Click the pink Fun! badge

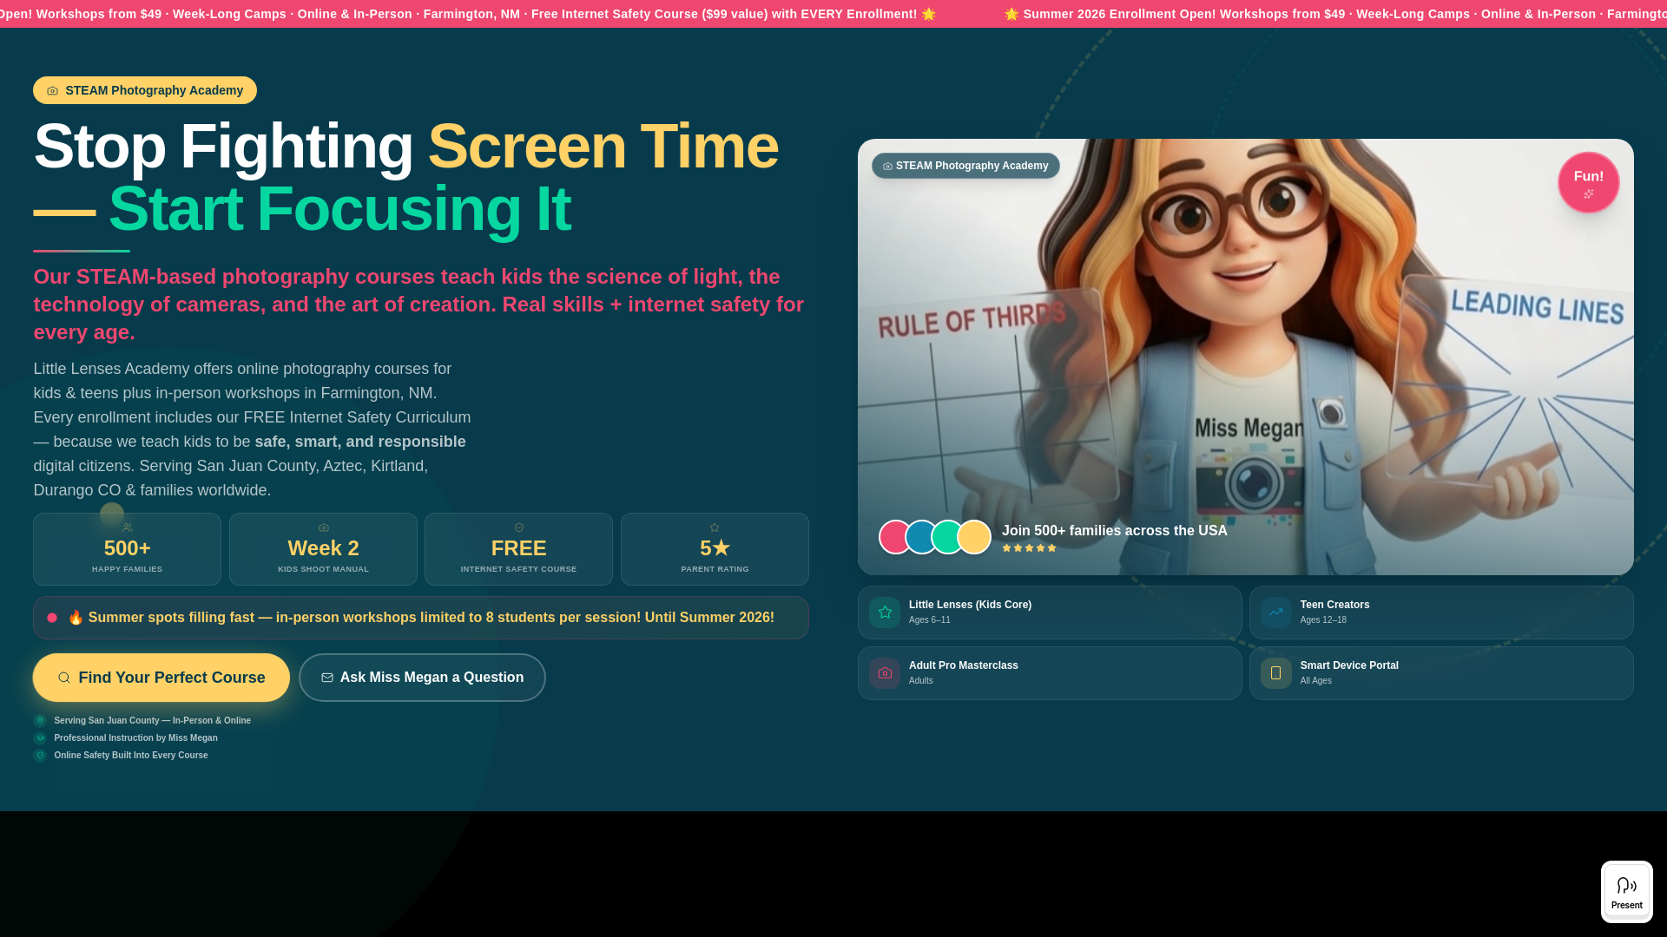point(1589,183)
